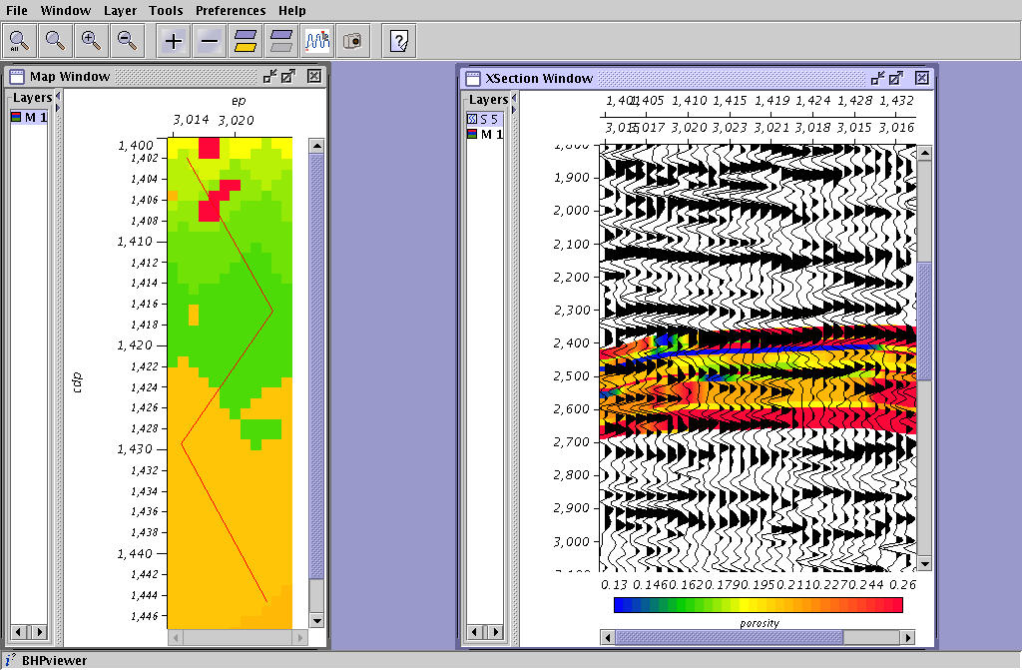
Task: Click XSection vertical scrollbar up arrow
Action: [x=924, y=154]
